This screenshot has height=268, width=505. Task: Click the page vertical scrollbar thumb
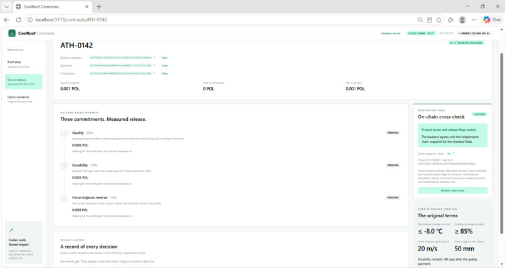coord(501,143)
